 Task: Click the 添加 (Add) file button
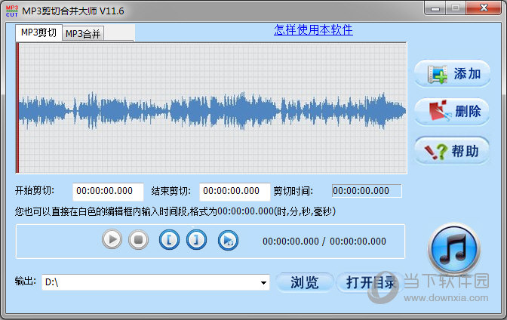pyautogui.click(x=453, y=74)
